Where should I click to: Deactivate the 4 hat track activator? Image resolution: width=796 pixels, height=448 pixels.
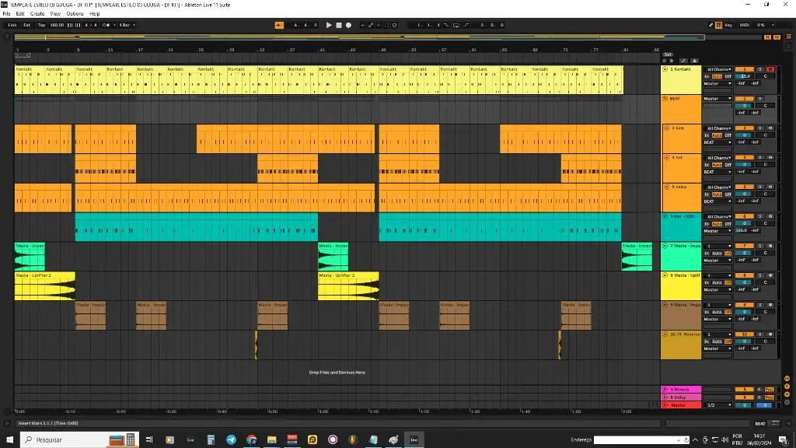[744, 158]
